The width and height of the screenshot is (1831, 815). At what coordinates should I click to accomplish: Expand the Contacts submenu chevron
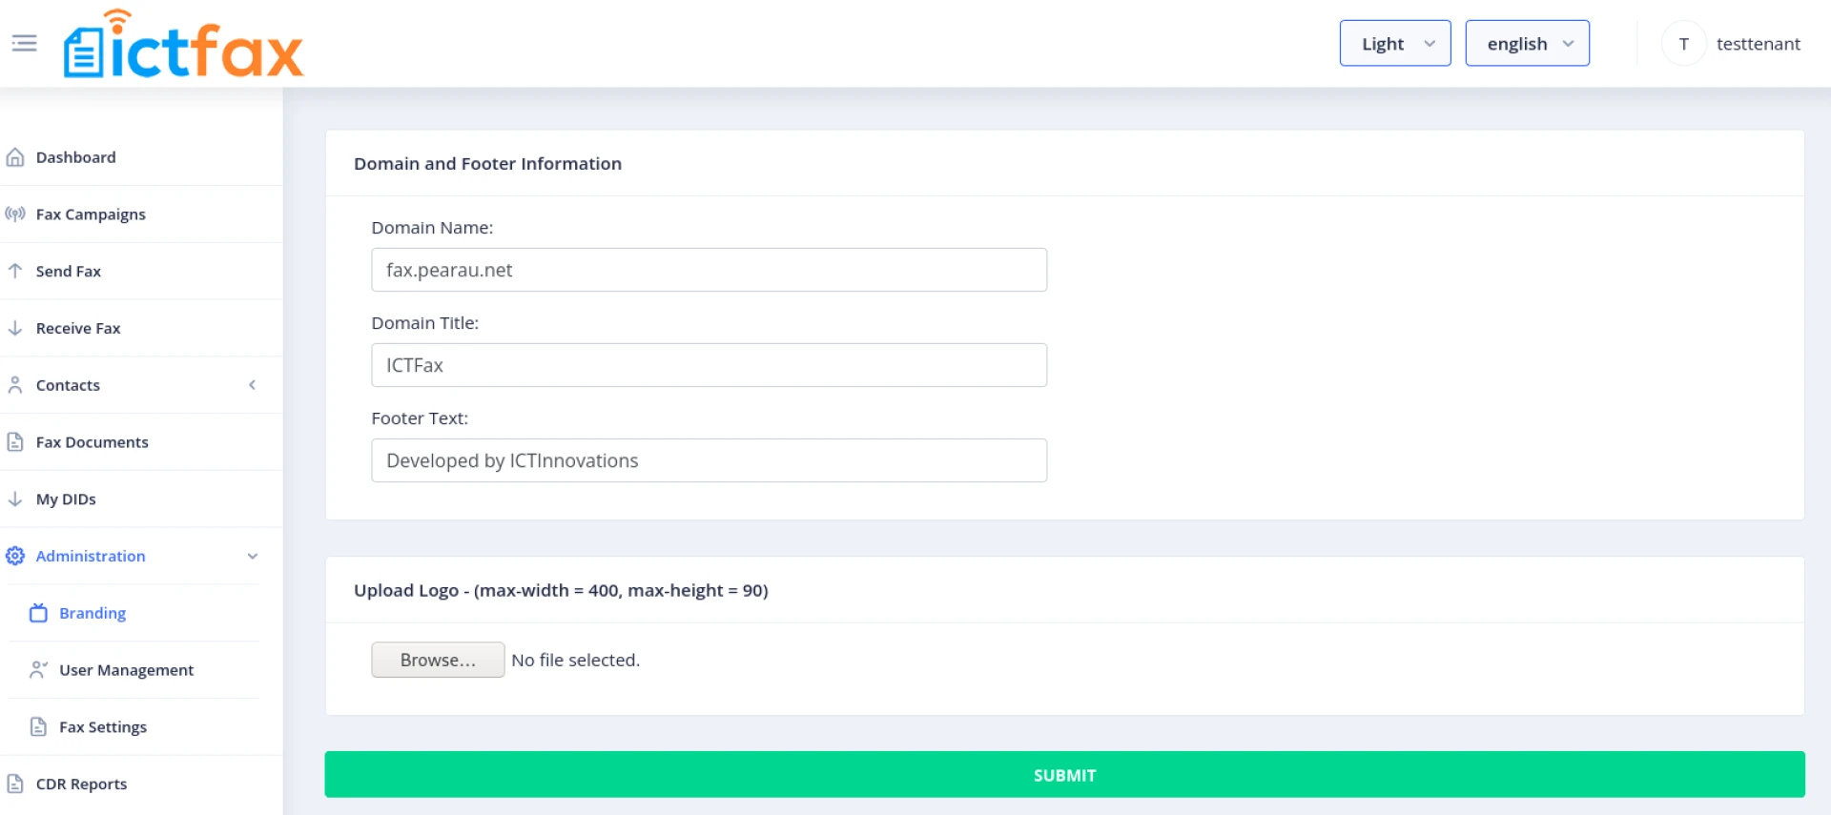252,385
